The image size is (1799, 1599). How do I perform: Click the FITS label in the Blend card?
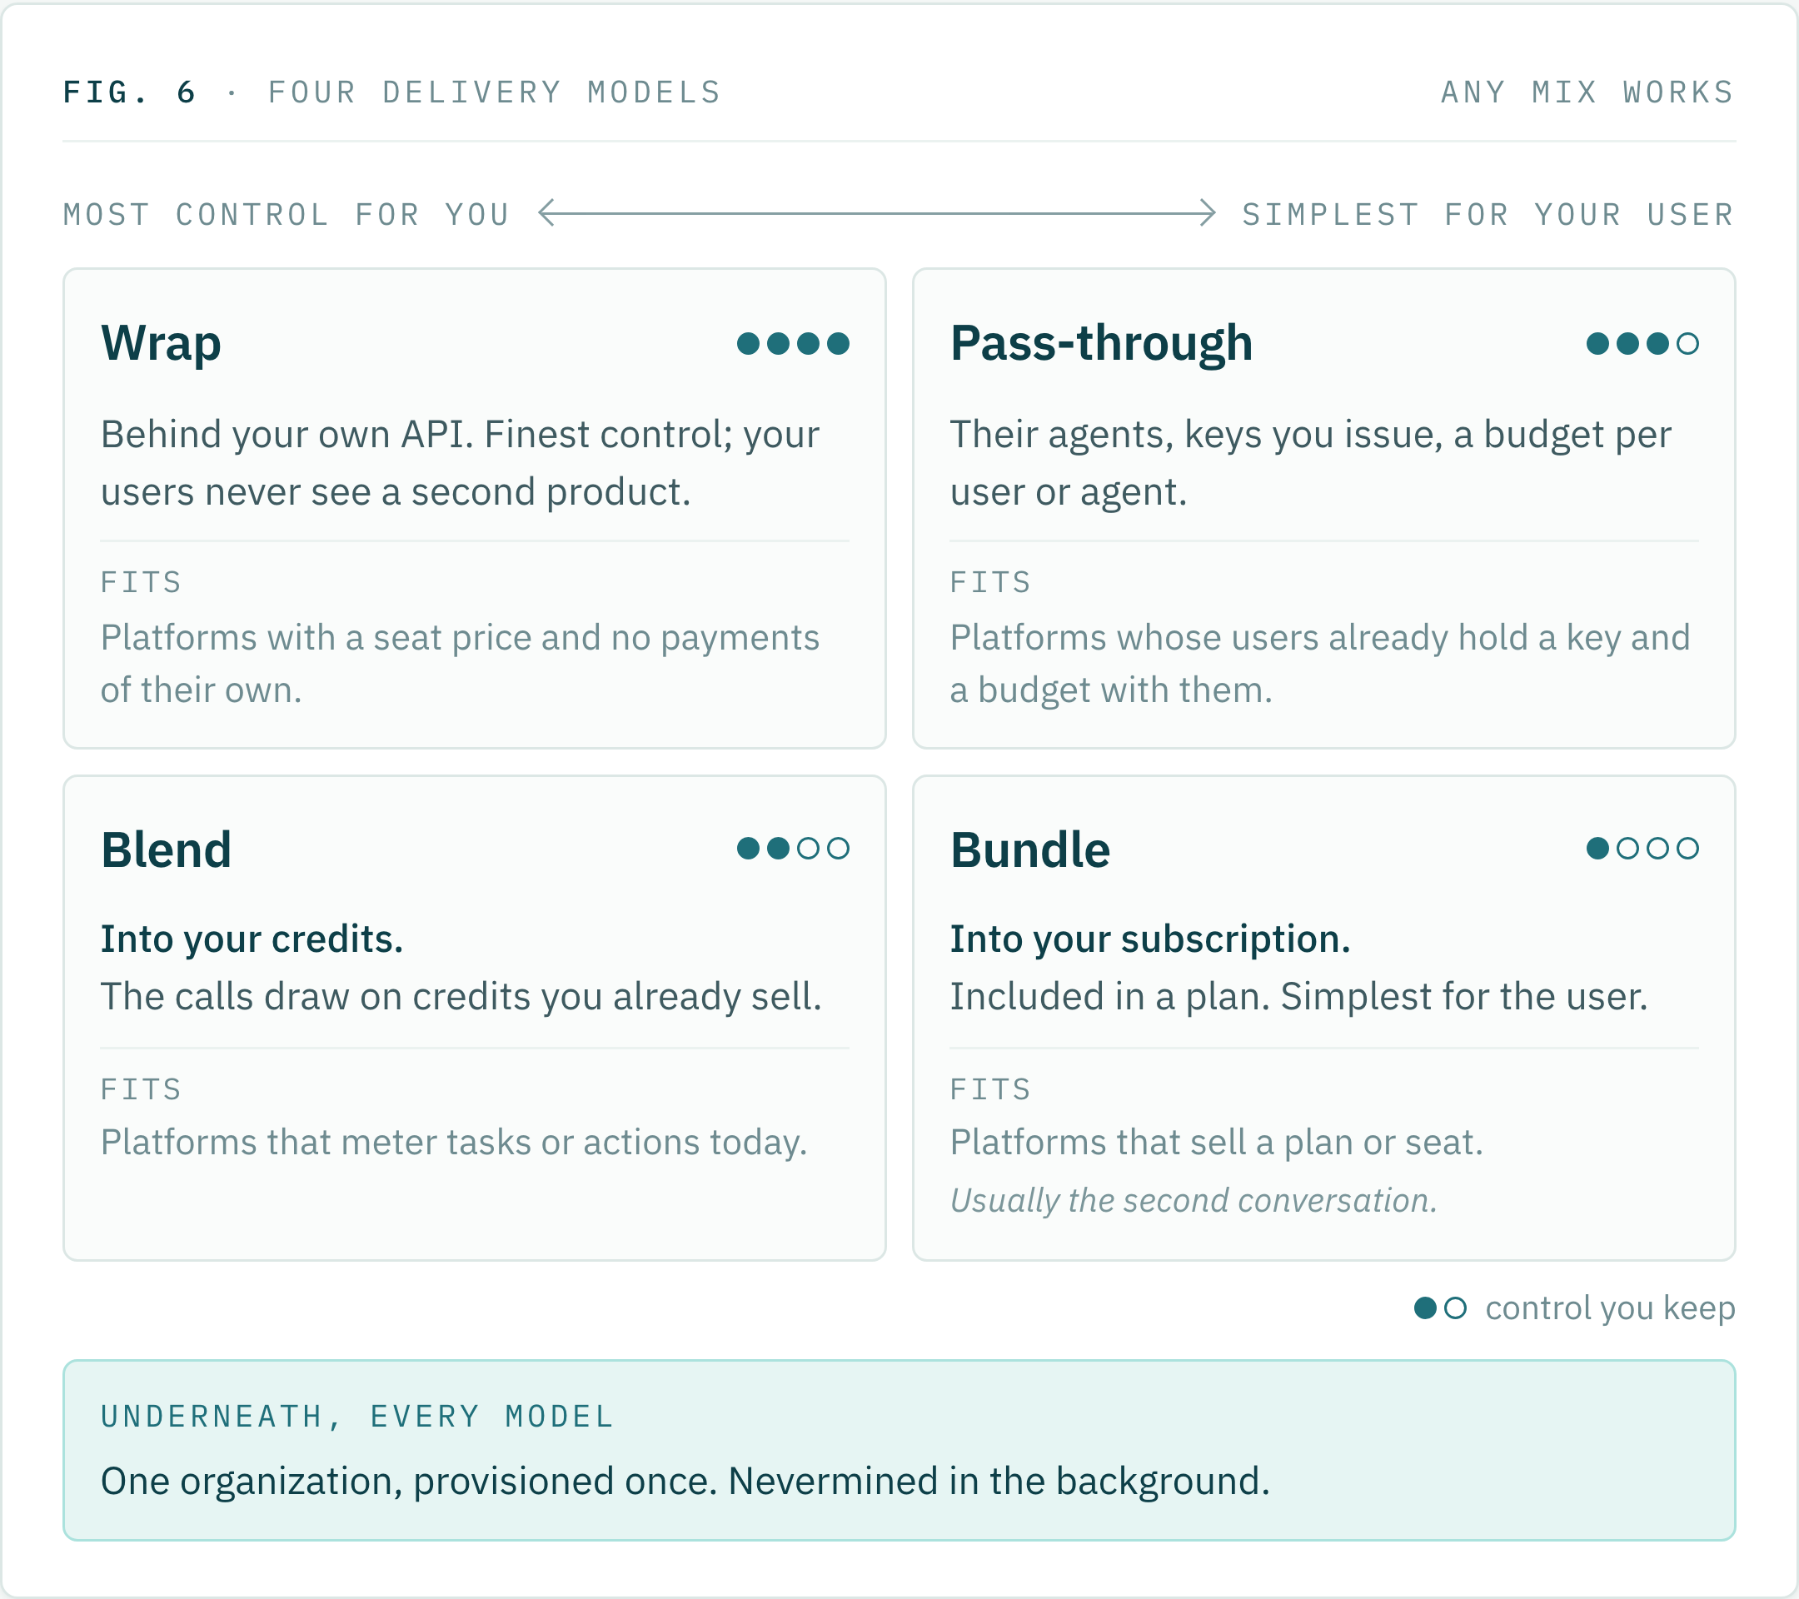(x=141, y=1089)
